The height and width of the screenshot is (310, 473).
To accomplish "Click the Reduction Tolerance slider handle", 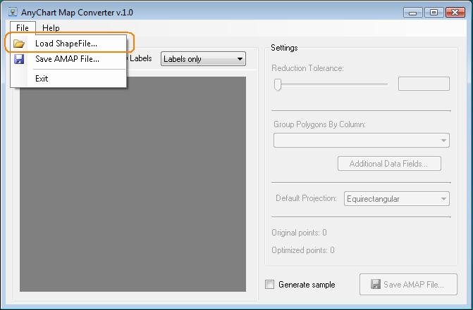I will coord(278,84).
